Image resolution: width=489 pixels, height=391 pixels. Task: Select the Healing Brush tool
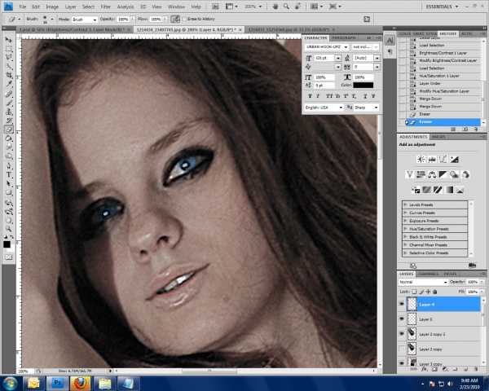tap(9, 94)
